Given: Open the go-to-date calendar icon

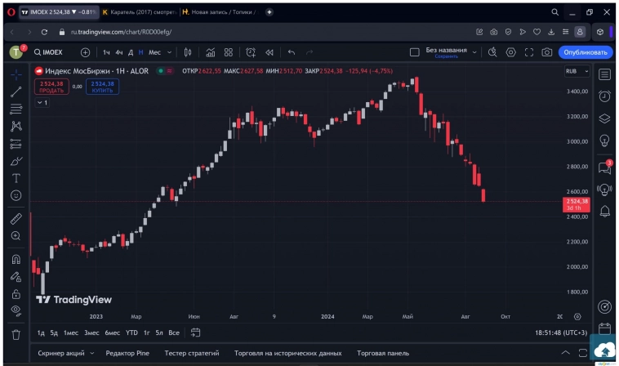Looking at the screenshot, I should click(x=196, y=333).
